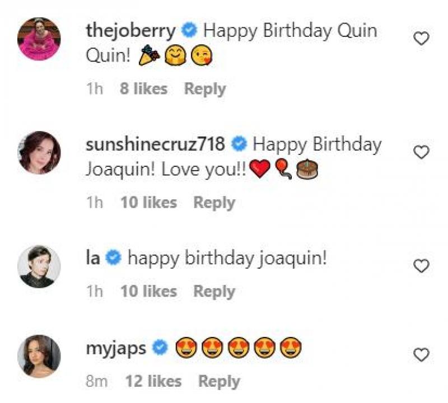Reply to la's happy birthday comment
This screenshot has width=448, height=403.
coord(214,292)
